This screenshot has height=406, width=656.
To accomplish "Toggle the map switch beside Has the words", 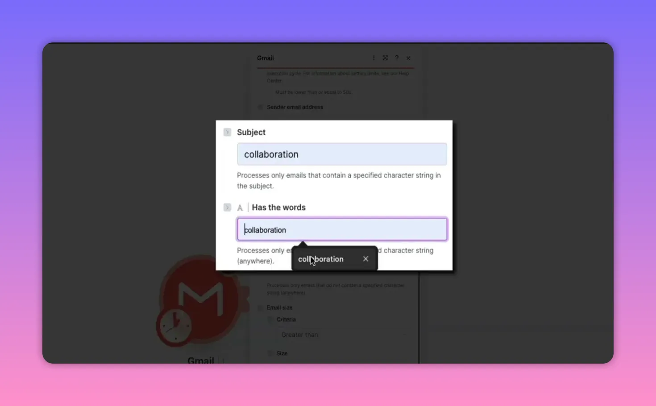I will point(227,207).
